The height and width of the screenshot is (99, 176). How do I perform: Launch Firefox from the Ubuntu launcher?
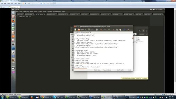13,21
